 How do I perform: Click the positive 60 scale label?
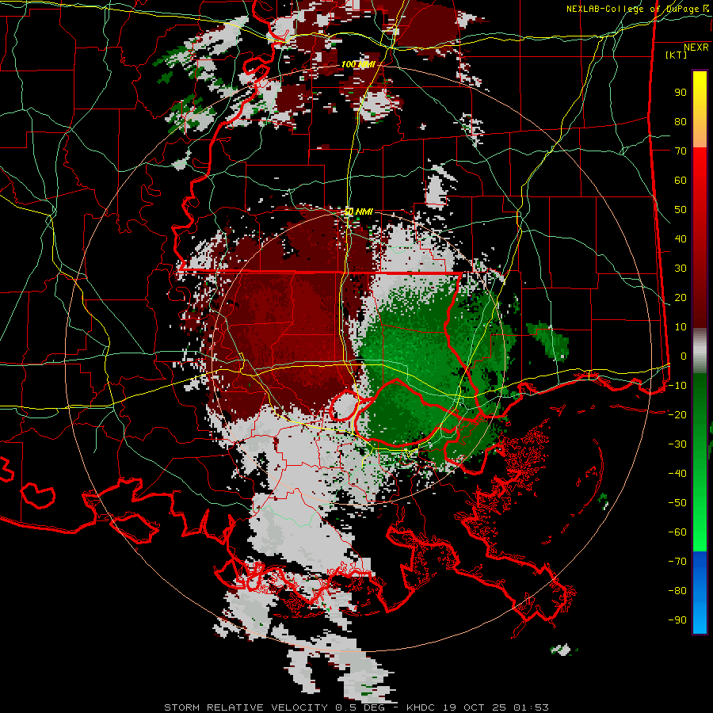(681, 180)
